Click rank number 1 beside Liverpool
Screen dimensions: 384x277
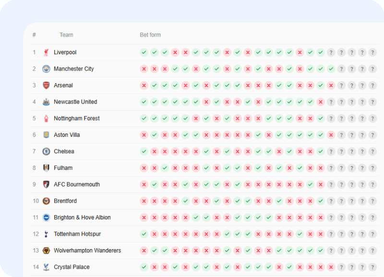point(34,52)
